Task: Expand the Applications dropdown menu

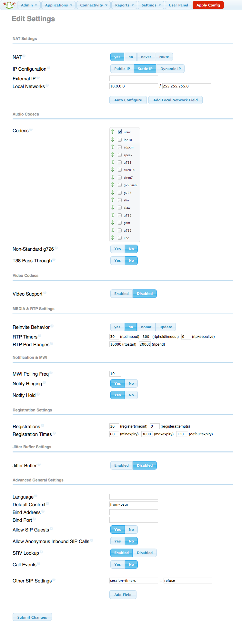Action: [58, 5]
